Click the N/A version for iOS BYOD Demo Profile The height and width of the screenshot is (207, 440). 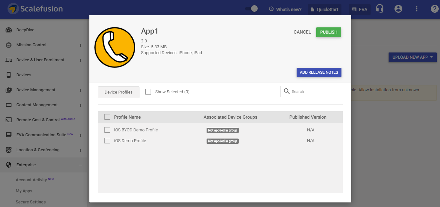pyautogui.click(x=311, y=130)
